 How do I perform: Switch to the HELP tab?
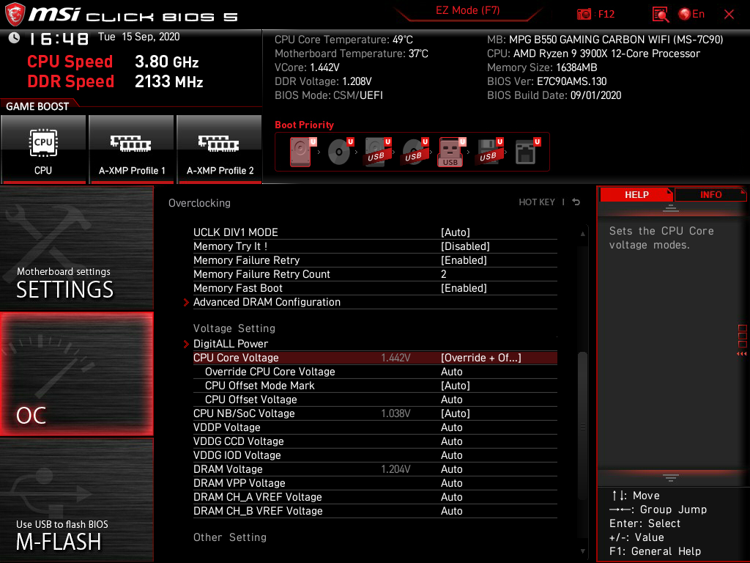[x=636, y=195]
